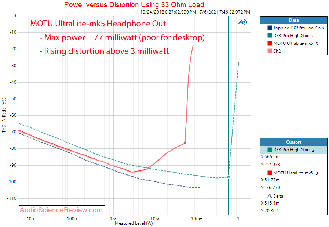Image resolution: width=329 pixels, height=227 pixels.
Task: Click the Delta triangle icon in the Cursors panel
Action: 270,196
